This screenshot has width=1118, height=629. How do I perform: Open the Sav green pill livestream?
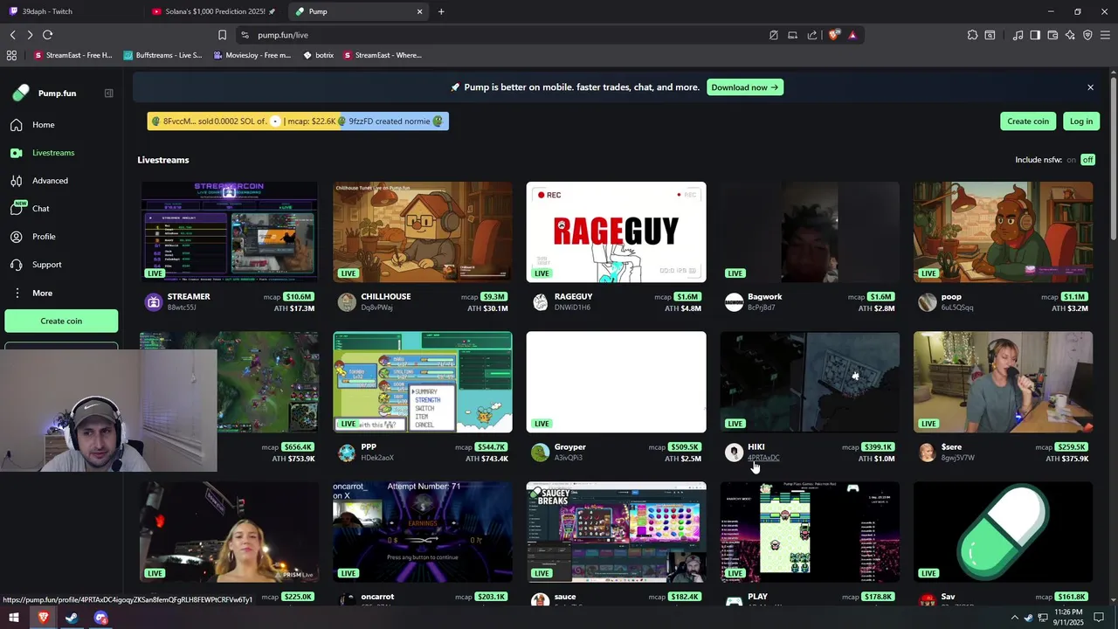click(1003, 532)
